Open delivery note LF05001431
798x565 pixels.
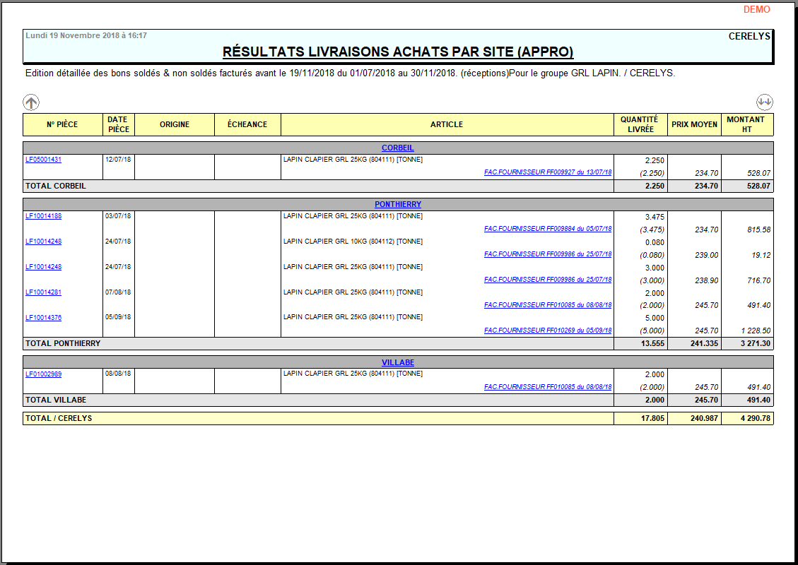43,160
